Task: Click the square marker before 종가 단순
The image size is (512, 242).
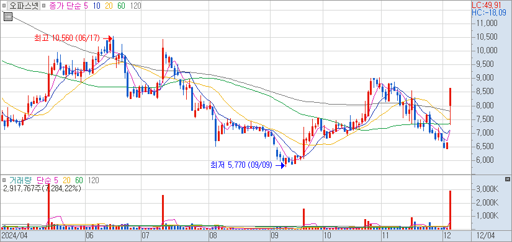Action: click(x=44, y=6)
